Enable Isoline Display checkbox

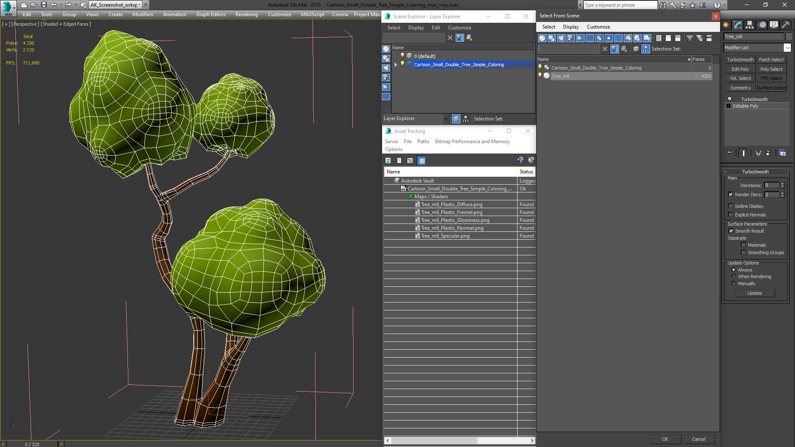point(730,206)
